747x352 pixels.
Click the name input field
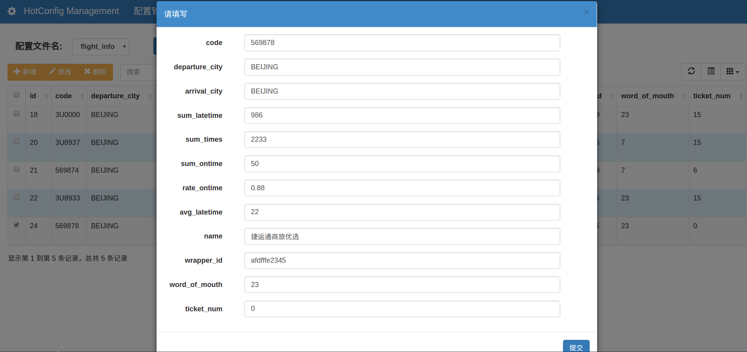click(402, 236)
